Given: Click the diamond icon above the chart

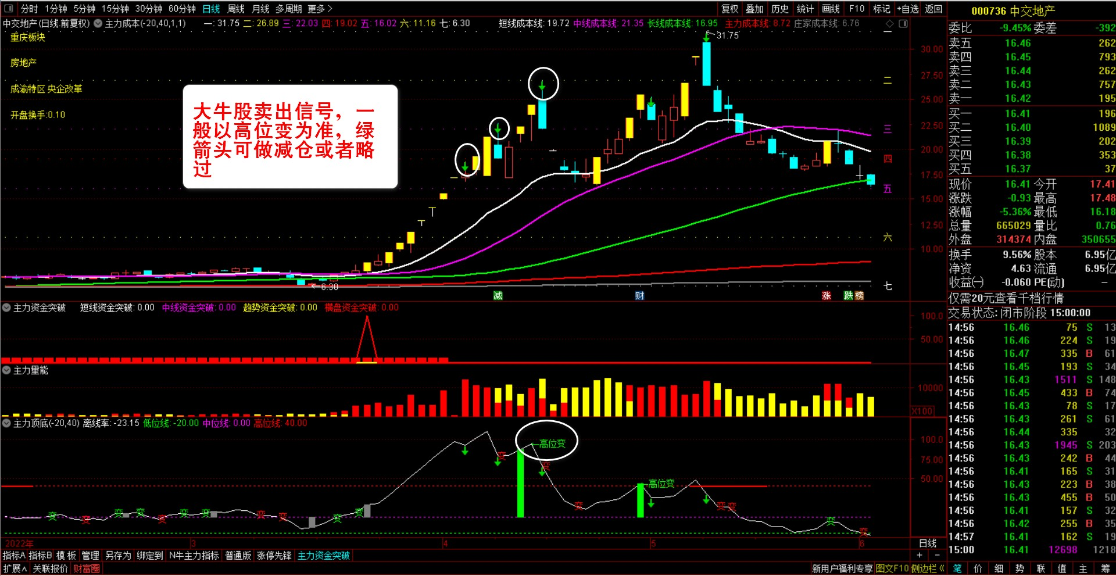Looking at the screenshot, I should click(x=889, y=24).
